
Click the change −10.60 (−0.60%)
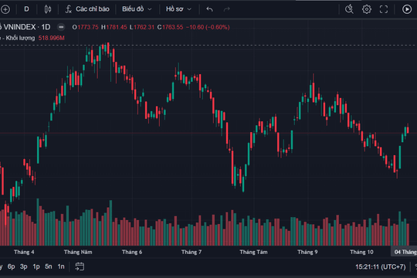point(208,27)
